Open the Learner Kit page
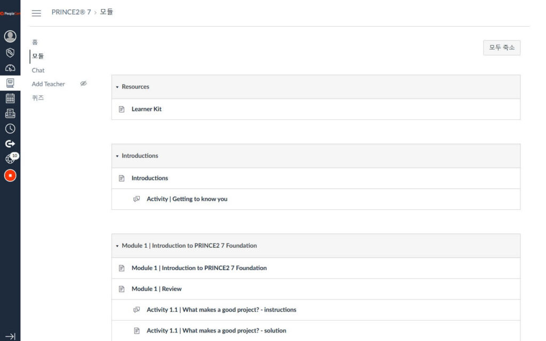This screenshot has height=341, width=546. point(147,109)
